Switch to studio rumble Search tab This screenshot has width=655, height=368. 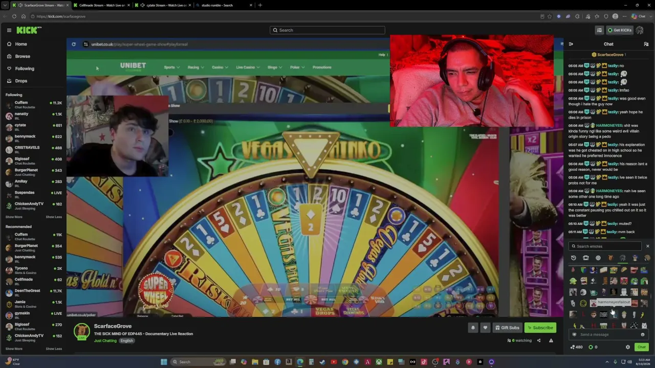click(x=224, y=5)
